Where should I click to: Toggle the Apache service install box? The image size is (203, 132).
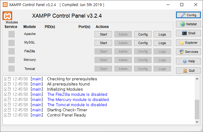click(x=12, y=34)
